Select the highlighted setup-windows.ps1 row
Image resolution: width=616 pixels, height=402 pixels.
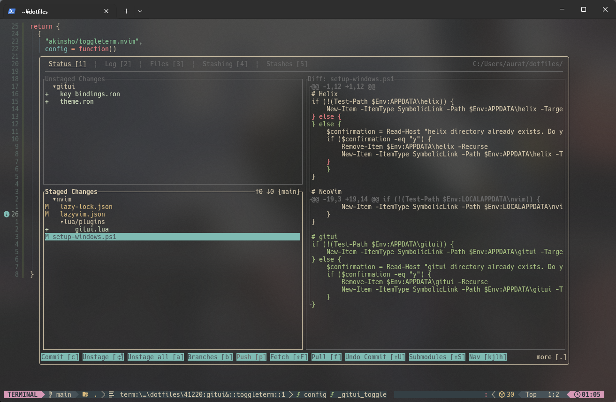[x=173, y=237]
